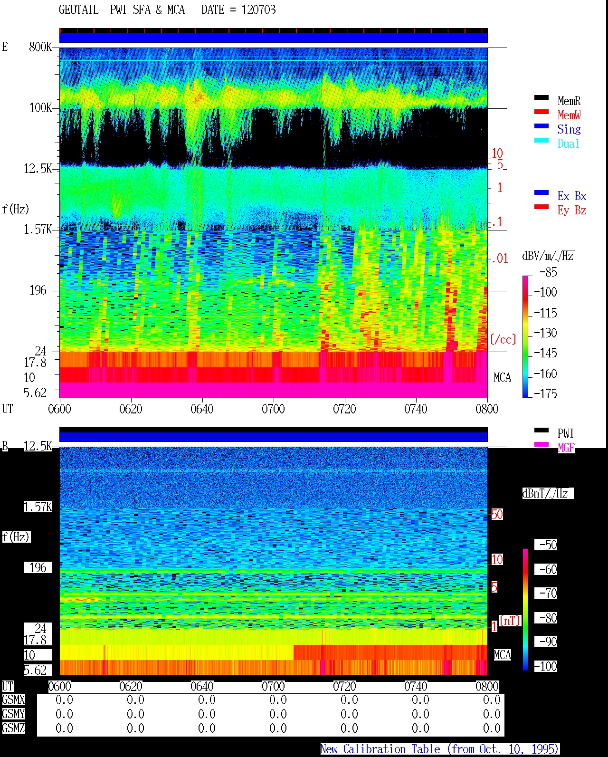The width and height of the screenshot is (608, 757).
Task: Click the Ey Bz legend label
Action: (572, 210)
